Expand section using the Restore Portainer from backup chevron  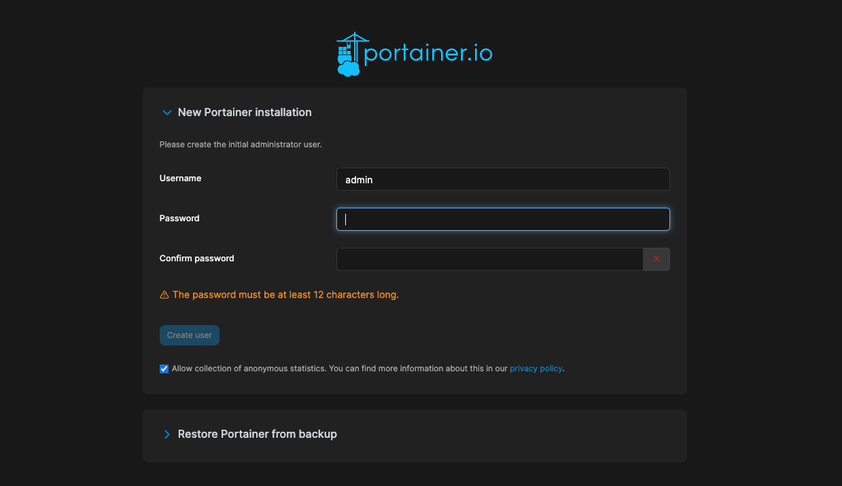pos(166,434)
